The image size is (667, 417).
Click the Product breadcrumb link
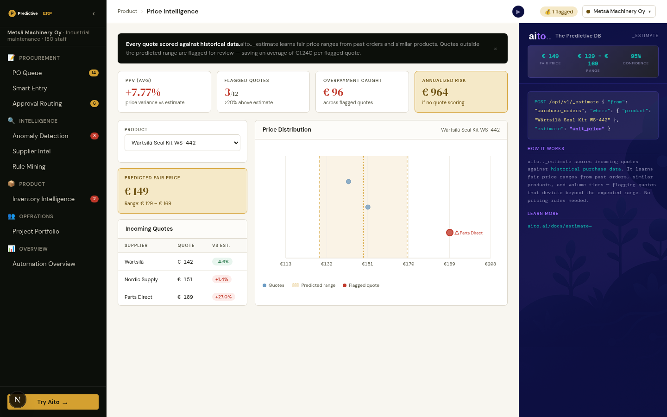(127, 12)
